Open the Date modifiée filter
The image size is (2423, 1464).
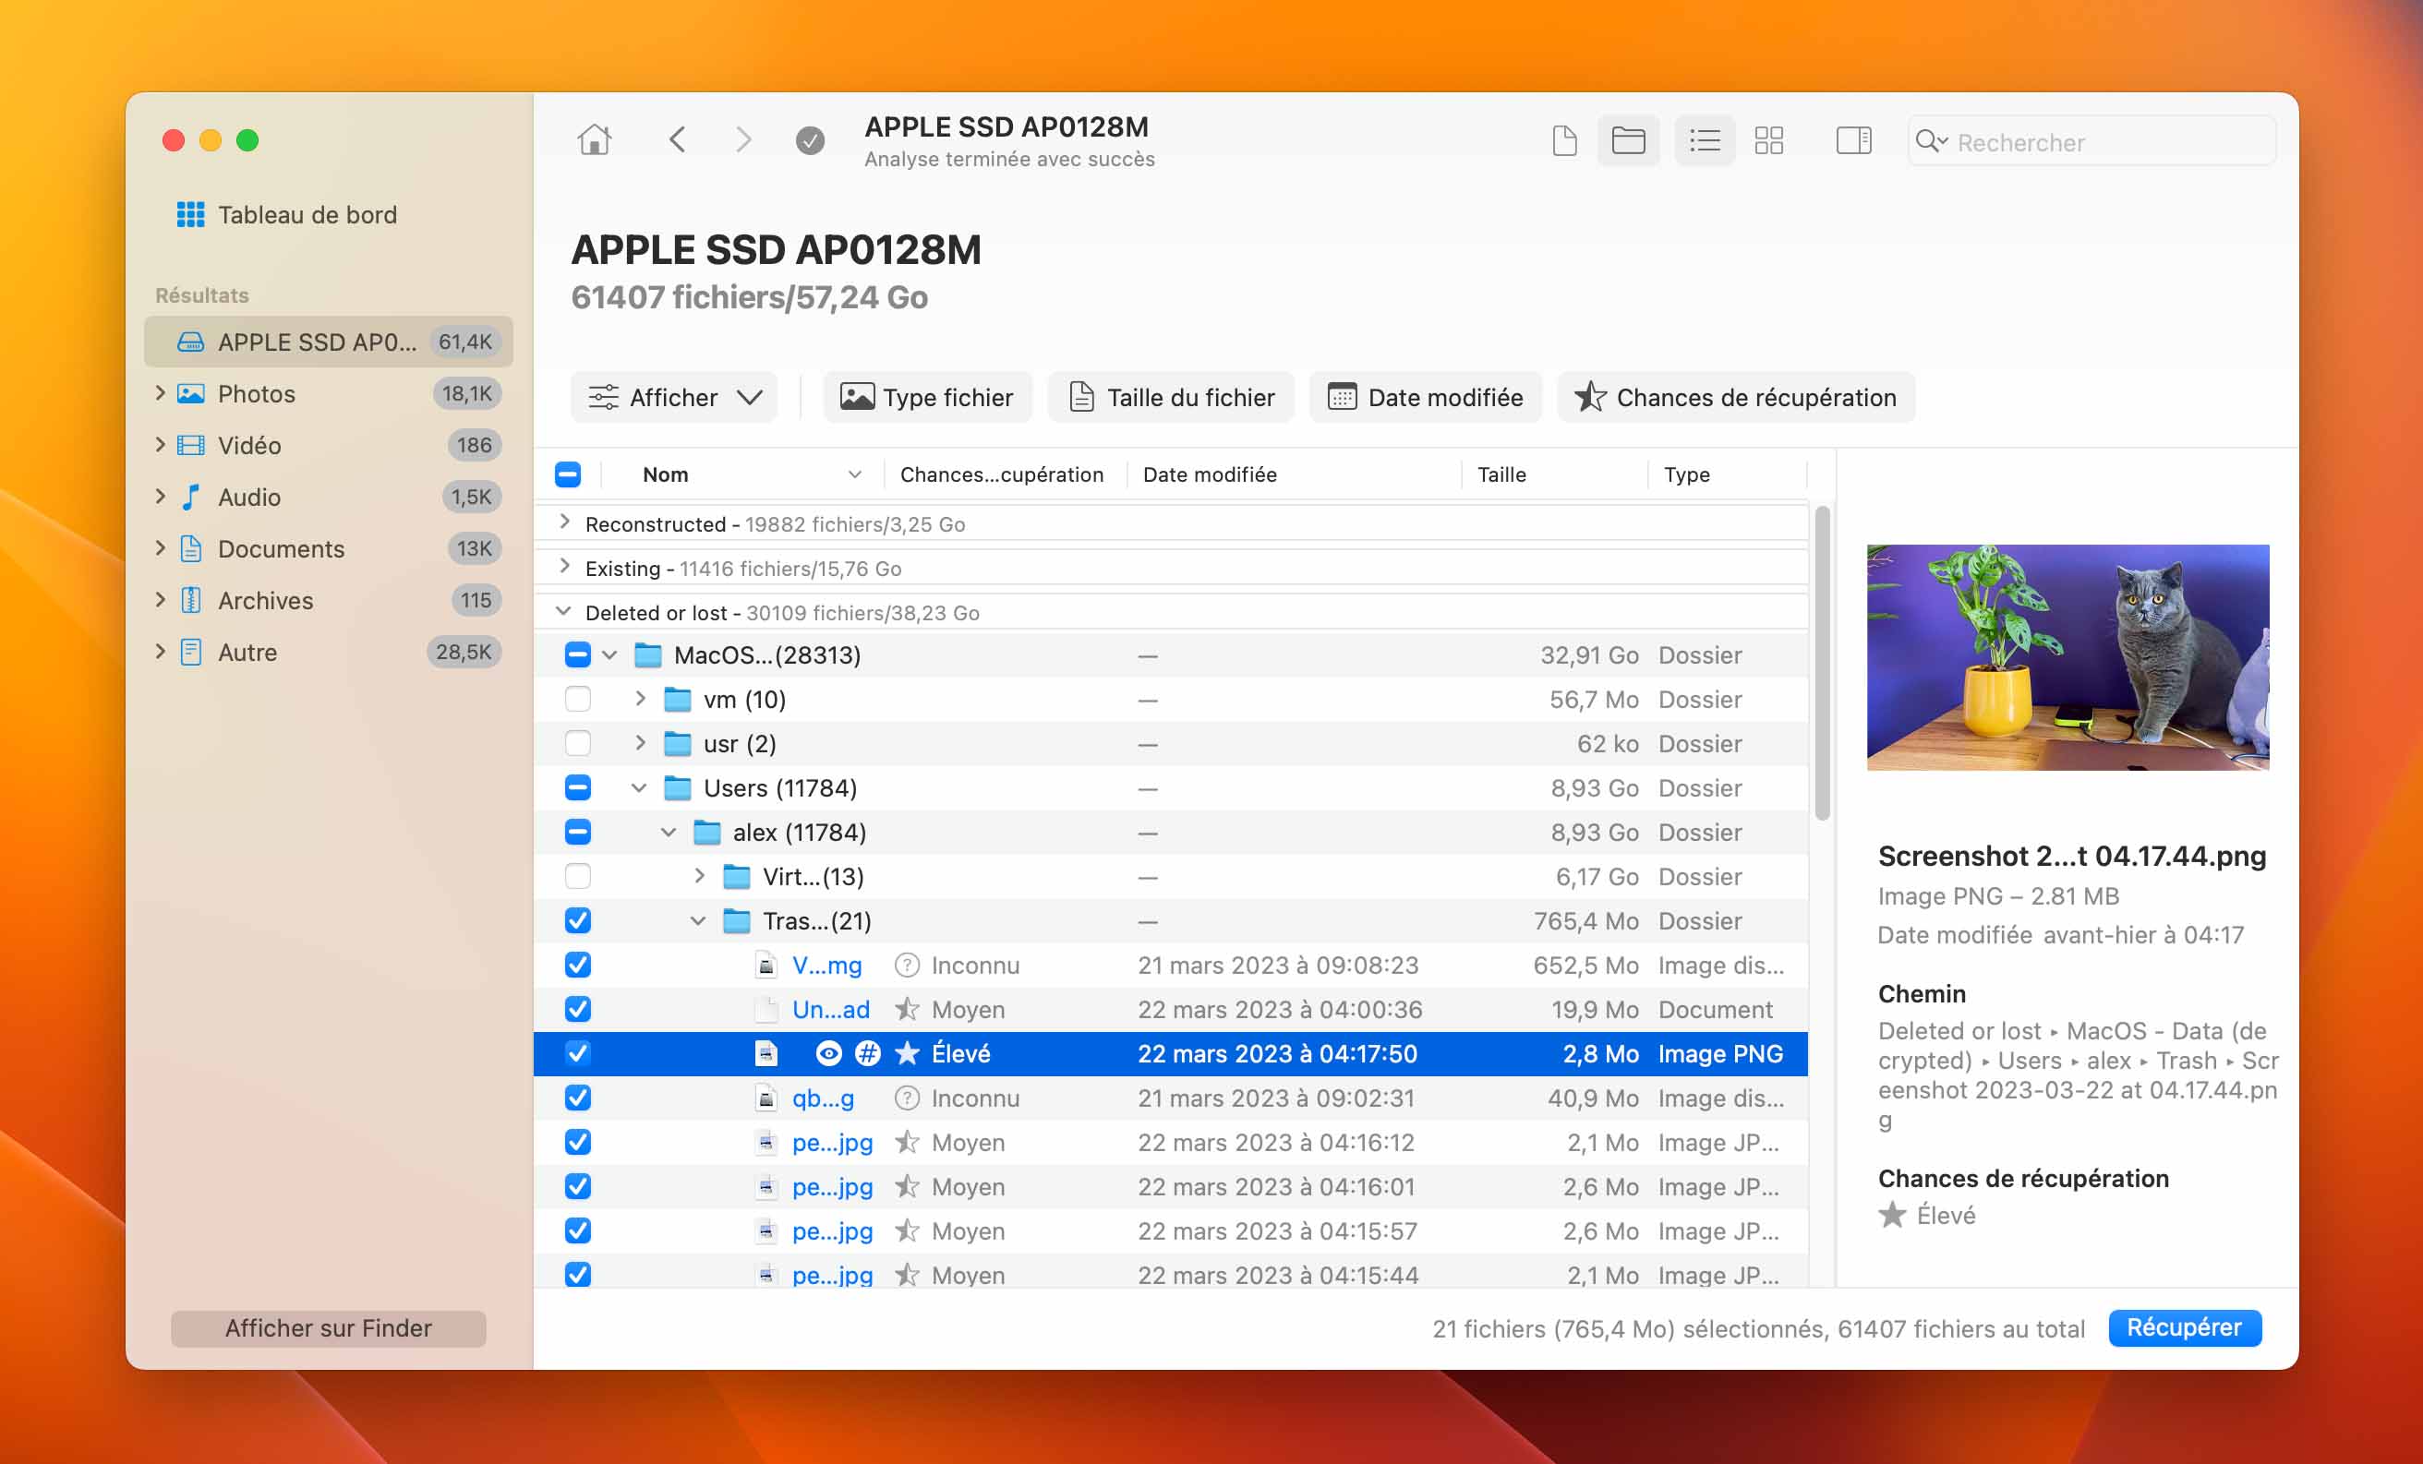pyautogui.click(x=1426, y=397)
